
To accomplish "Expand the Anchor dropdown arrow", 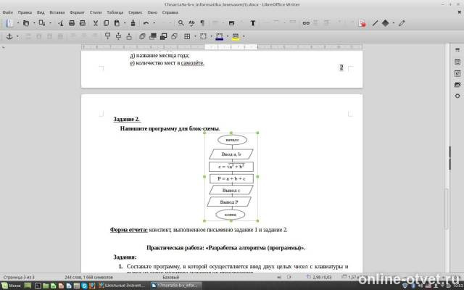I will [17, 36].
